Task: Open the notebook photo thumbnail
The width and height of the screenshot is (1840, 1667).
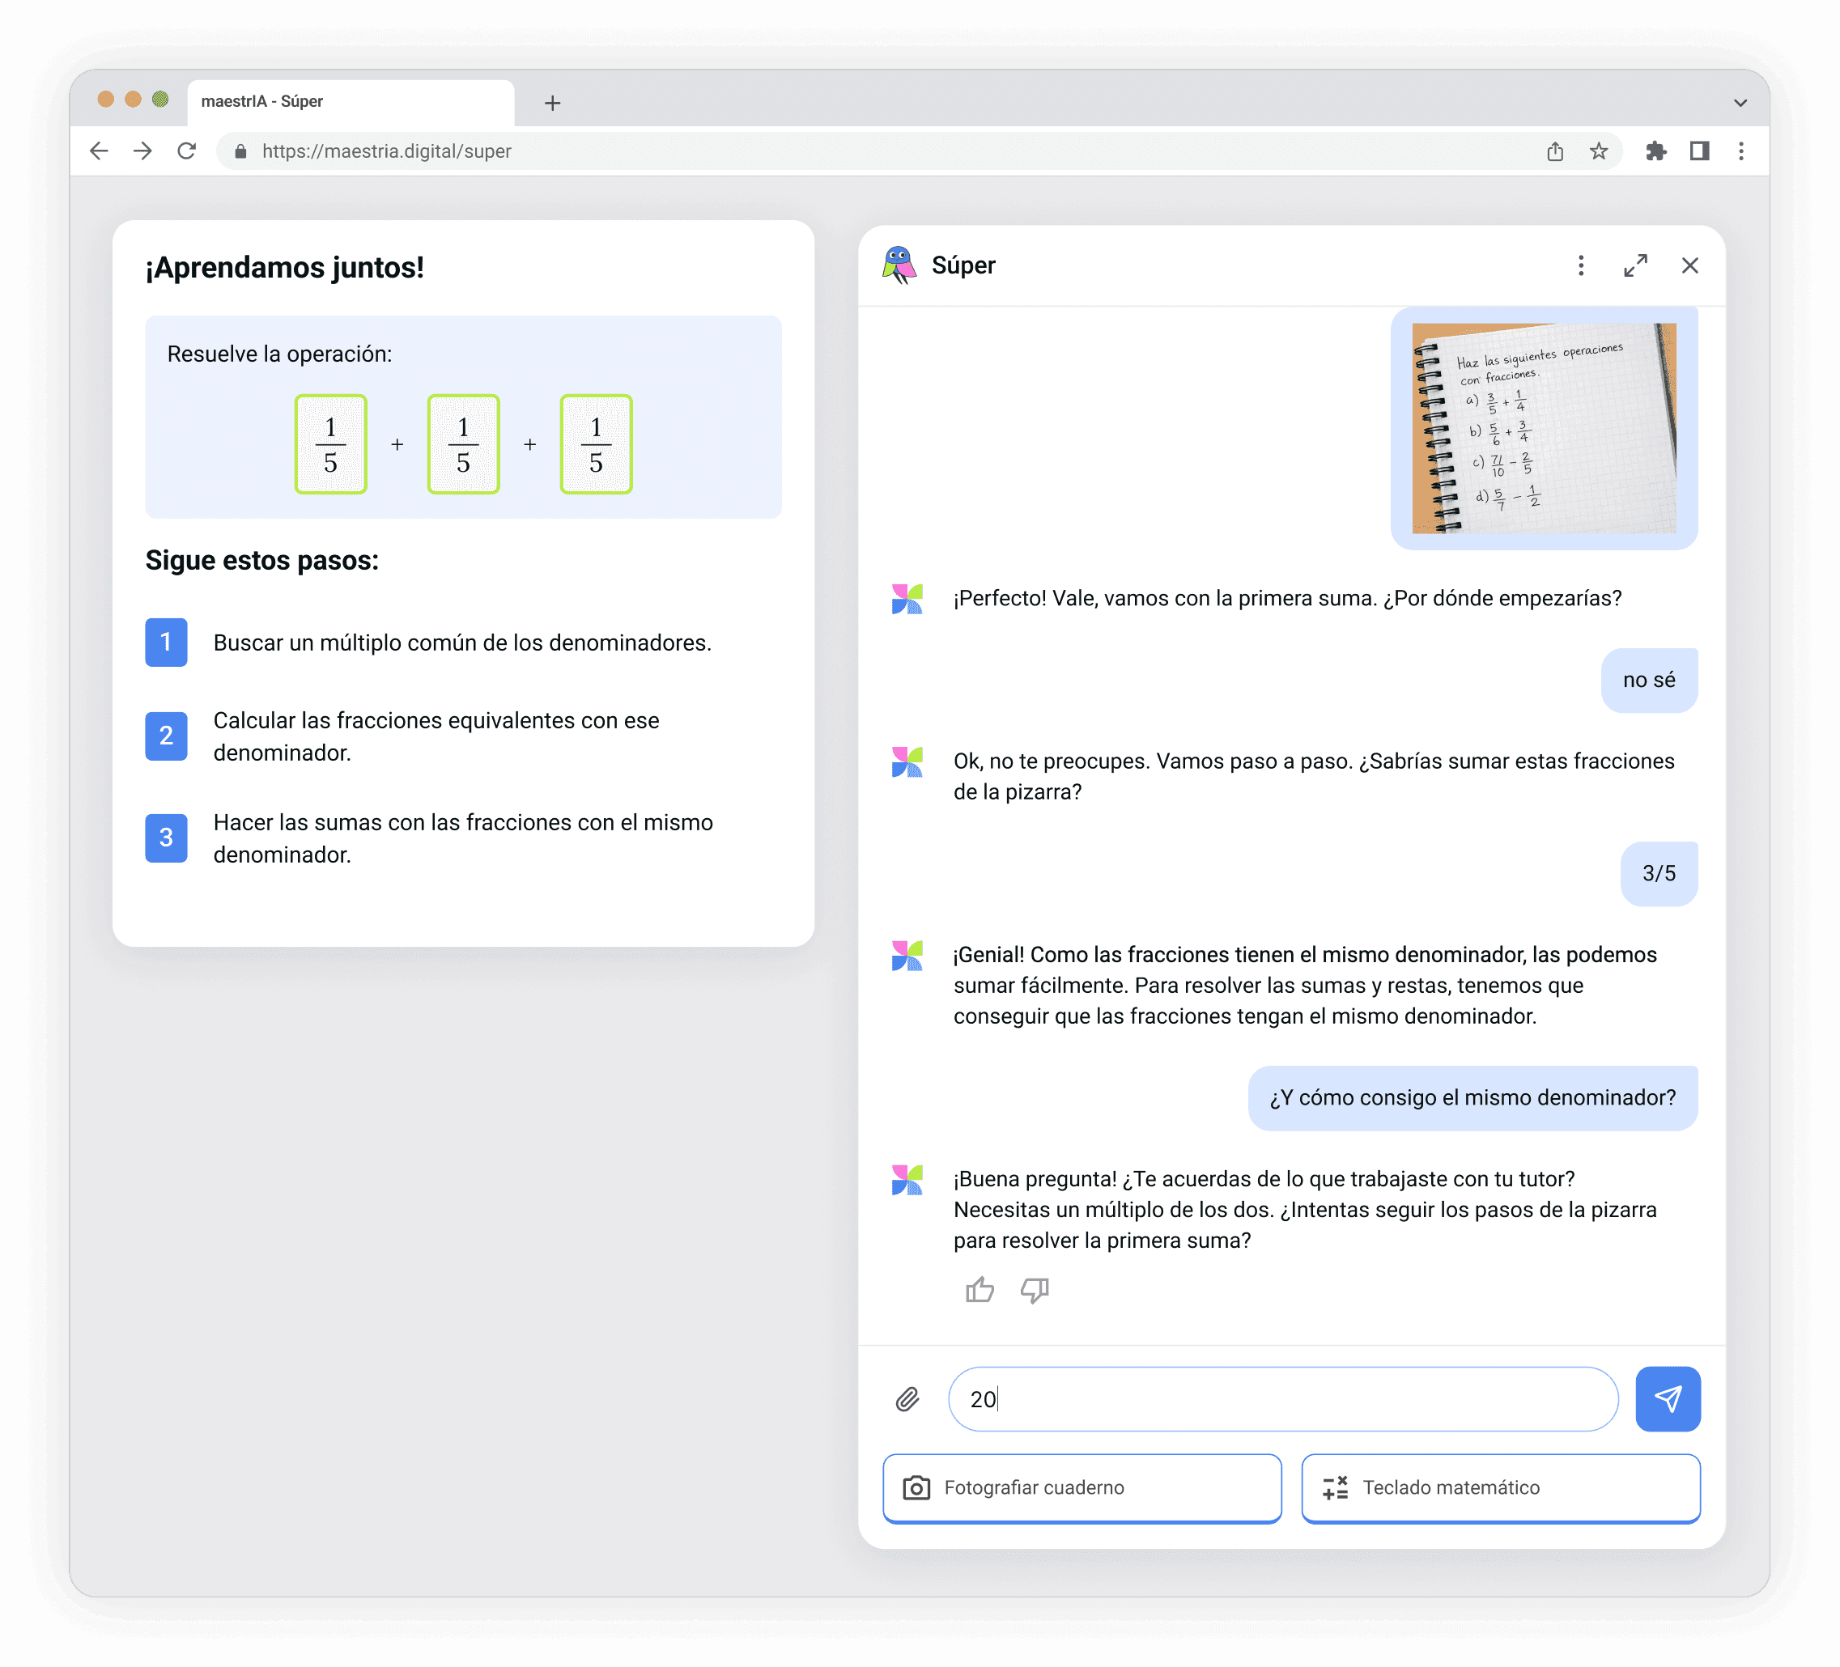Action: [x=1545, y=428]
